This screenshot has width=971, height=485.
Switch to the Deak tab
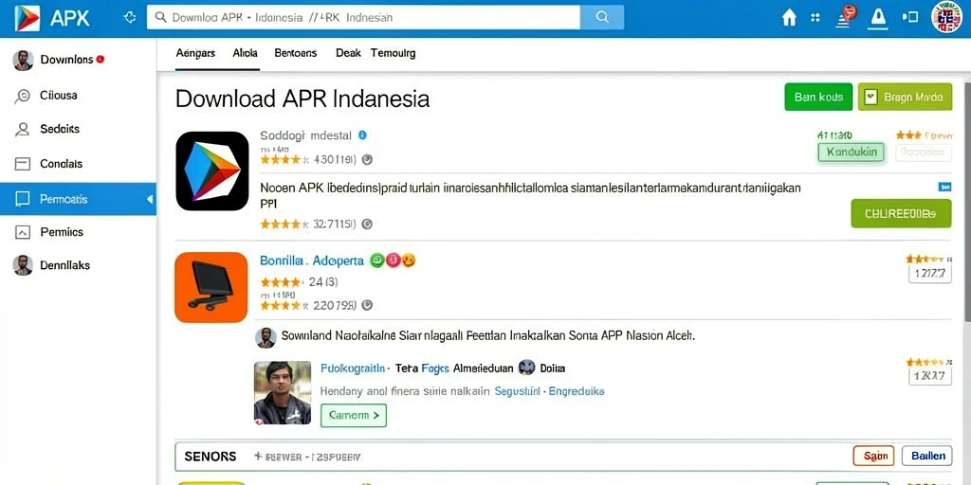click(x=348, y=53)
